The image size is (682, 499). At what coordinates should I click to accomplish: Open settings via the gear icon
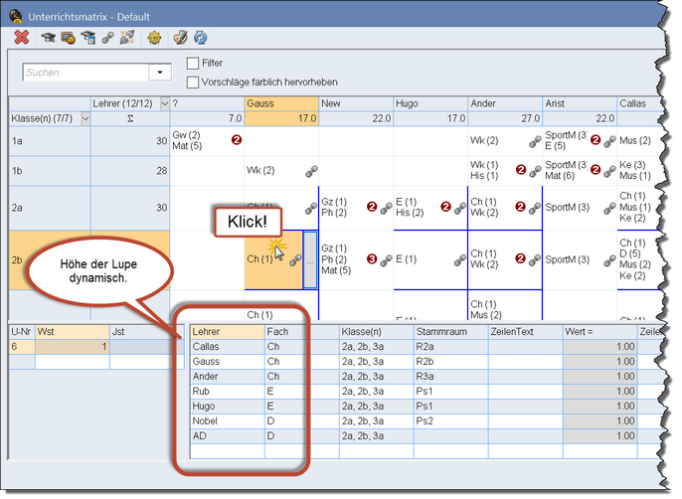click(154, 38)
